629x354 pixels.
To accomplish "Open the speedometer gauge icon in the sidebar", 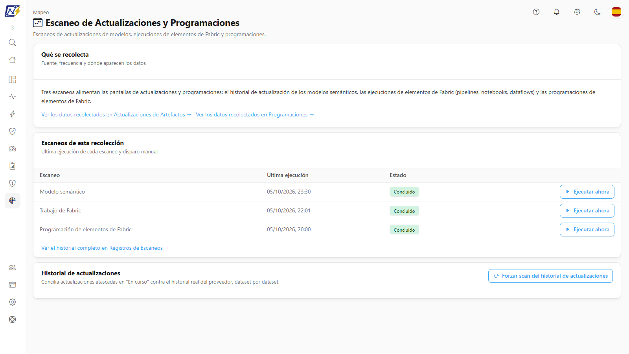I will pos(13,149).
